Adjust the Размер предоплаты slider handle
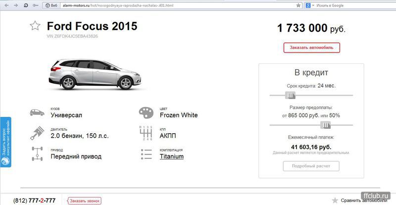 [325, 125]
